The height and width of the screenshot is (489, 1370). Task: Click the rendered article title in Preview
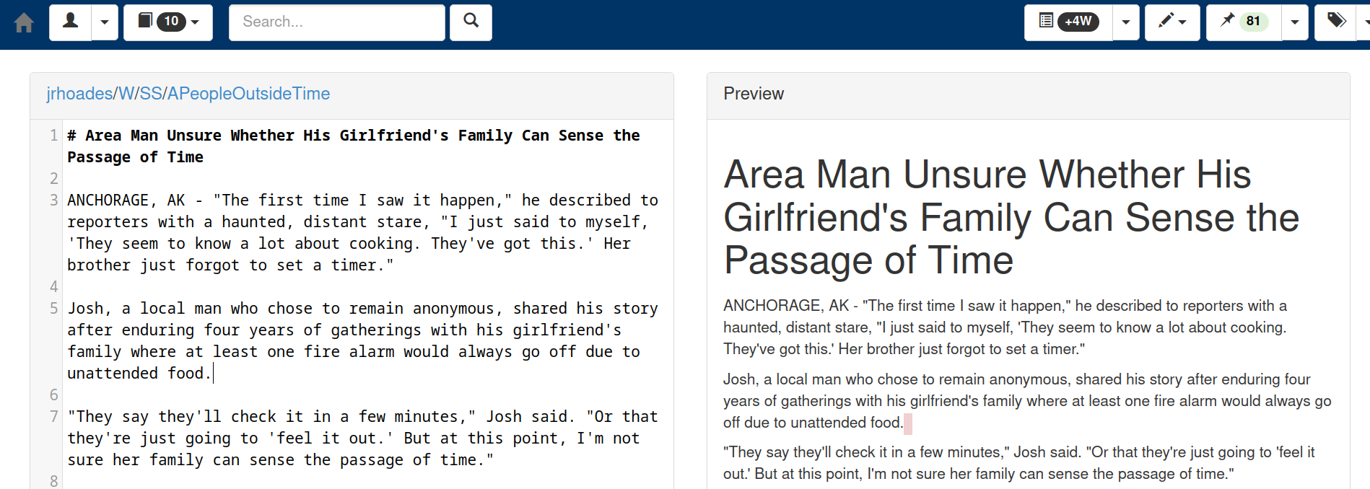coord(1011,217)
